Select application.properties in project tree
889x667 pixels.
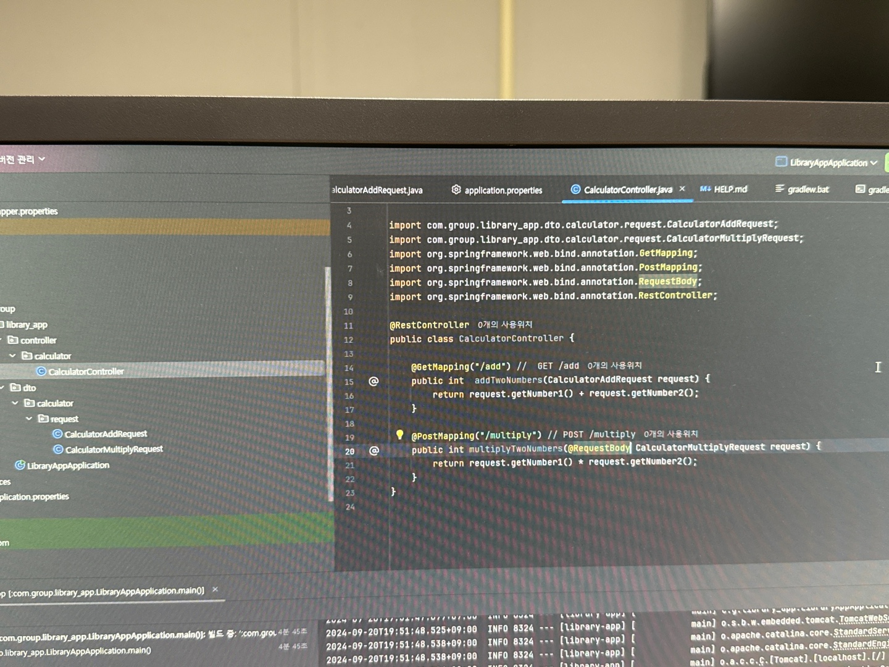(x=35, y=497)
